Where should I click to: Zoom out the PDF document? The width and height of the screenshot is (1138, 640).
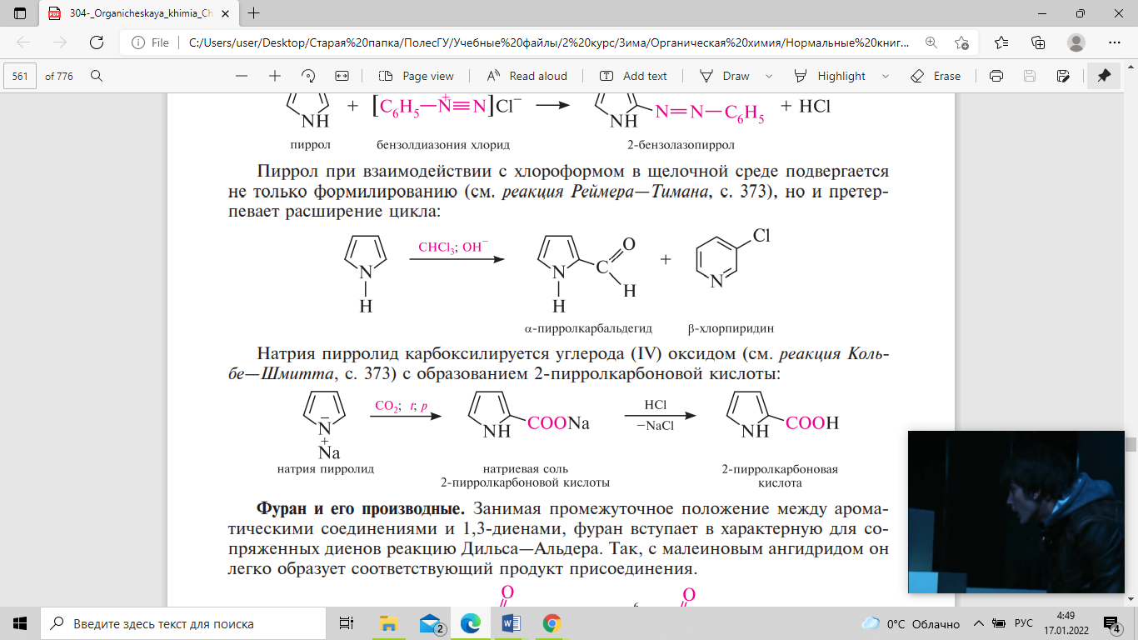242,76
